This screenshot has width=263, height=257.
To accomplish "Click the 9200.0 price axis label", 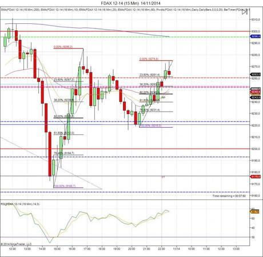I will tap(256, 149).
